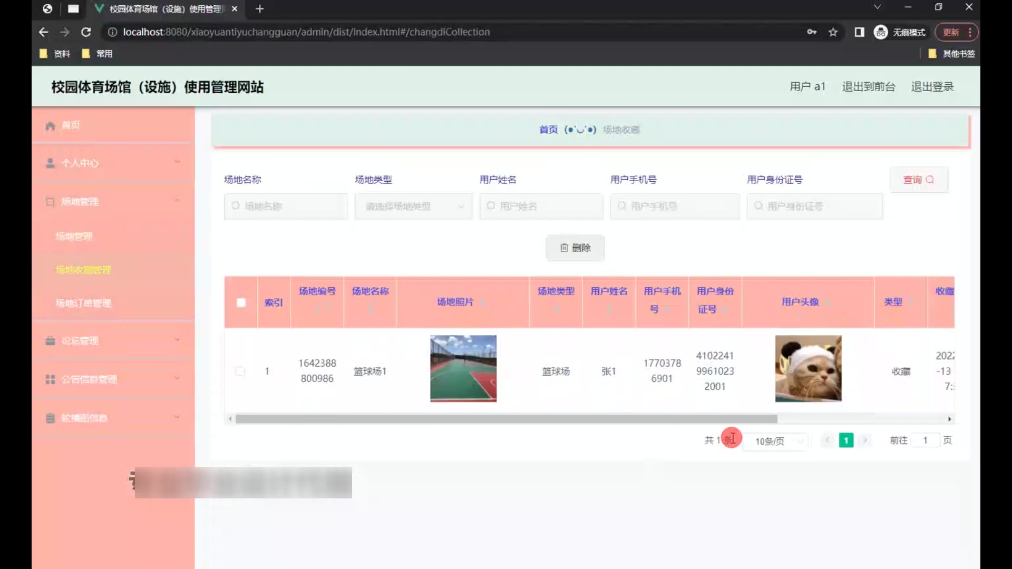Check the select-all checkbox in table header

(241, 302)
